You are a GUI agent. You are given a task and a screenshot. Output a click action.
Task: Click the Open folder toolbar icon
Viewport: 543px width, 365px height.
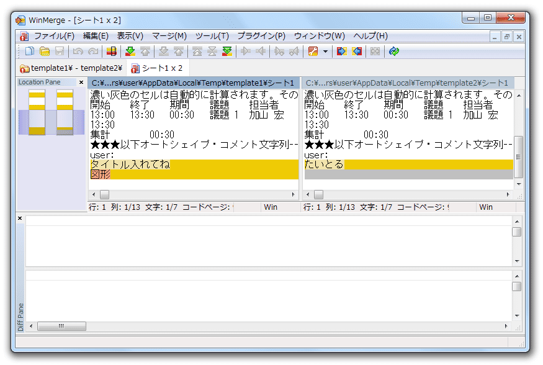[45, 52]
